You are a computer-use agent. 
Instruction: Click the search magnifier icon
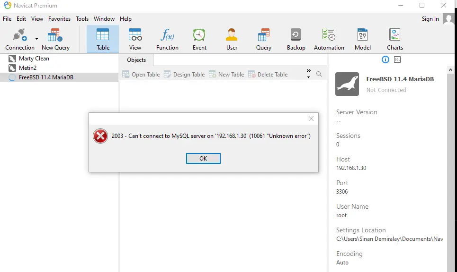[x=319, y=74]
